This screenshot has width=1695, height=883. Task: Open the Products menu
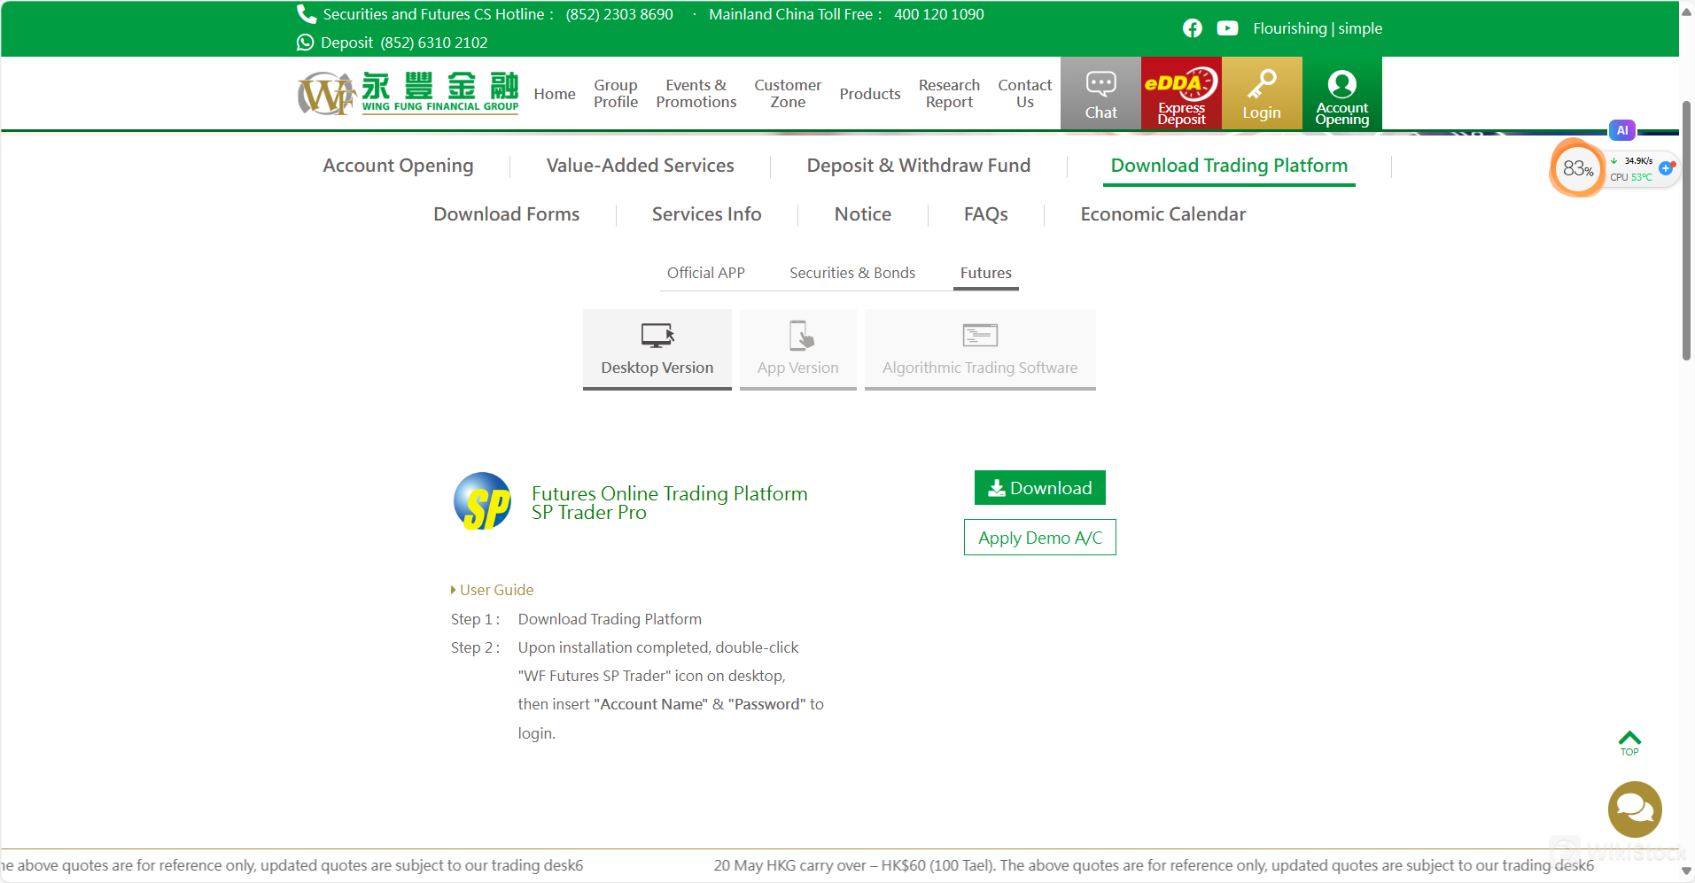point(870,94)
